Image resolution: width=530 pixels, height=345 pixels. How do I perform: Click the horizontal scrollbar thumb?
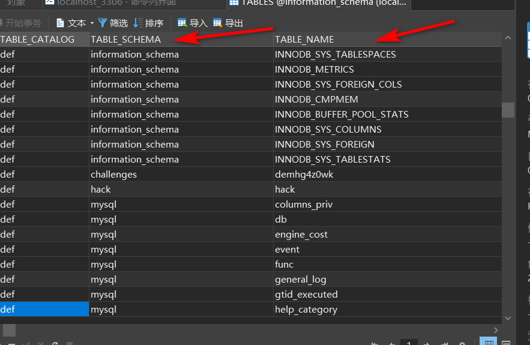(x=9, y=330)
